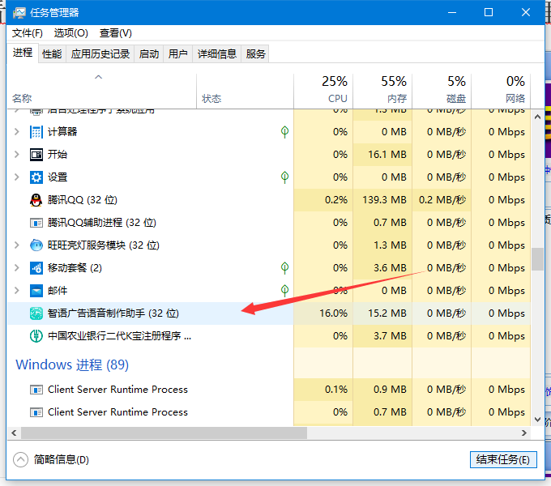The width and height of the screenshot is (551, 486).
Task: Select the 腾讯QQ辅助进程 (32 位) name
Action: tap(102, 223)
